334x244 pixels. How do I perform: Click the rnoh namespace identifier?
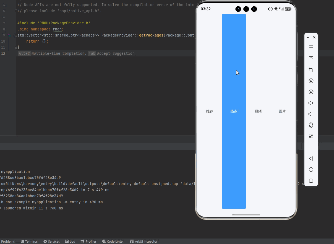tap(57, 29)
